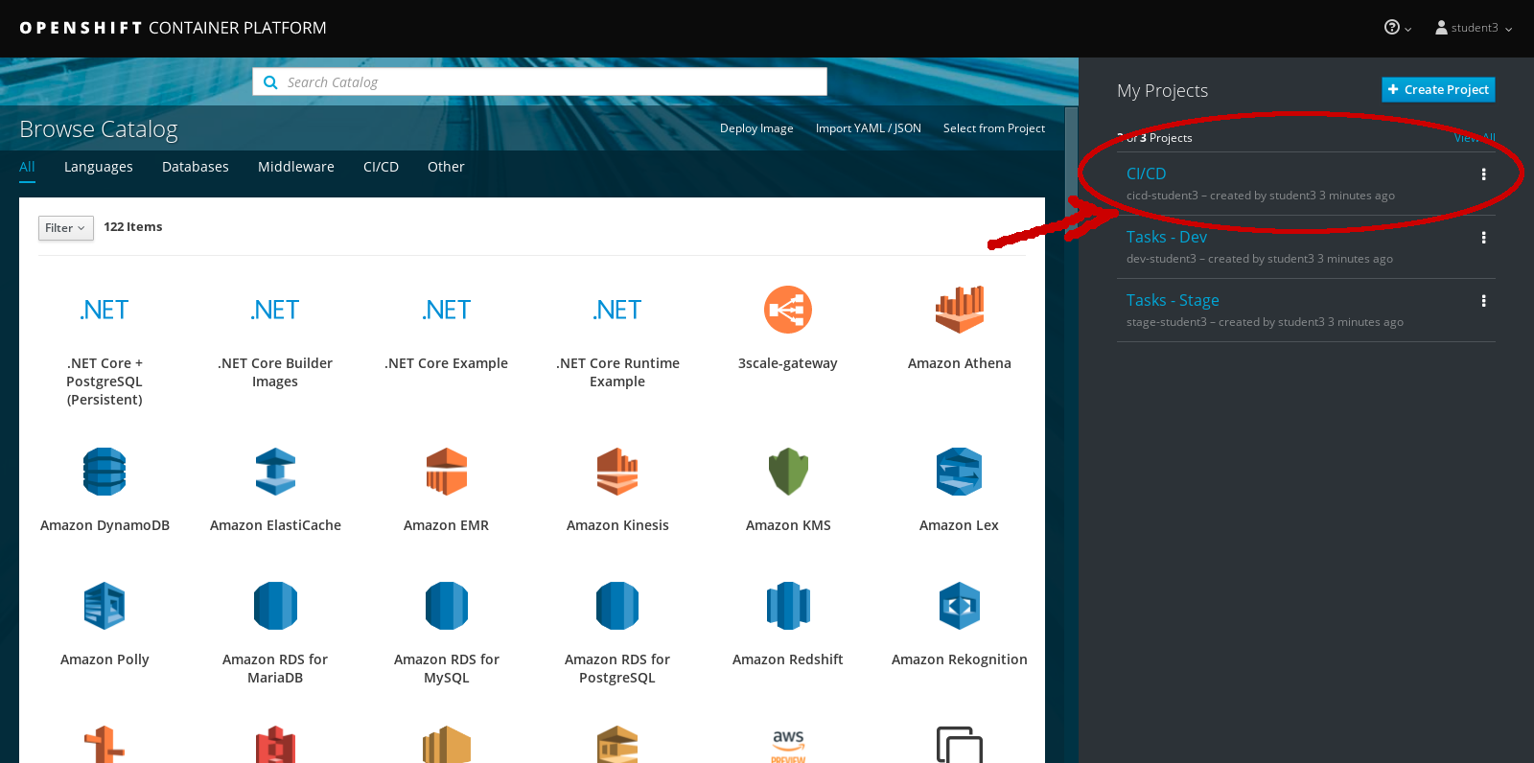Open the aws preview catalog icon

(x=788, y=746)
